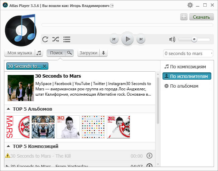Adjust the volume slider
Screen dimensions: 218x171
tap(194, 39)
